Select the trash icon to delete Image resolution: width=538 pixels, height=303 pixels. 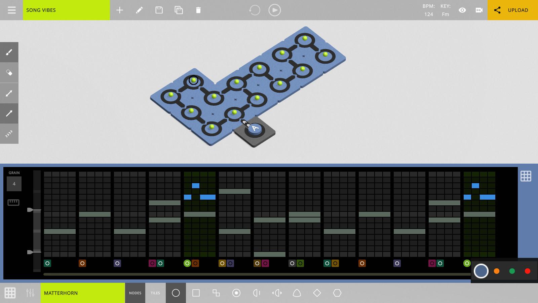pyautogui.click(x=198, y=10)
